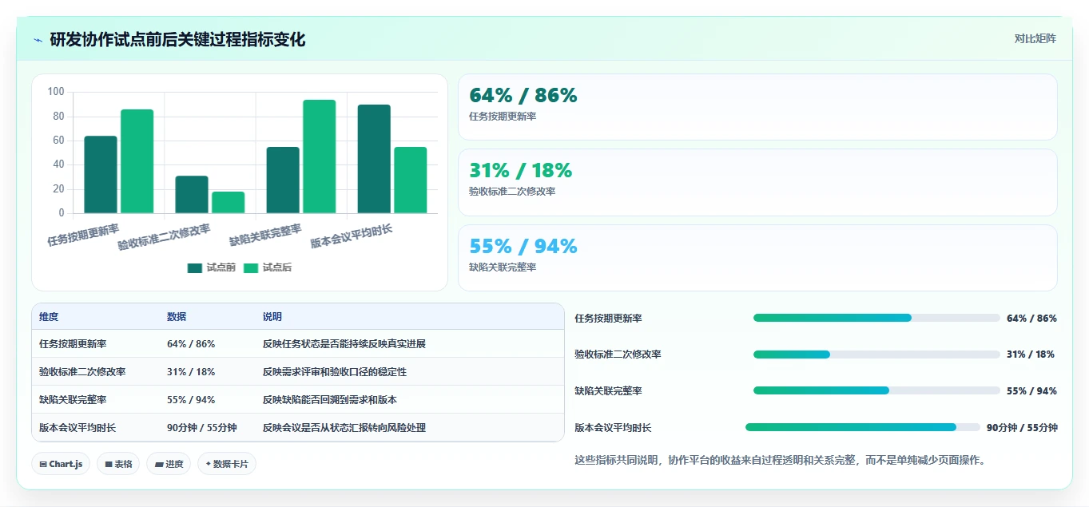
Task: Click the 试点后 bar for 验收标准二次修改率
Action: pyautogui.click(x=228, y=203)
